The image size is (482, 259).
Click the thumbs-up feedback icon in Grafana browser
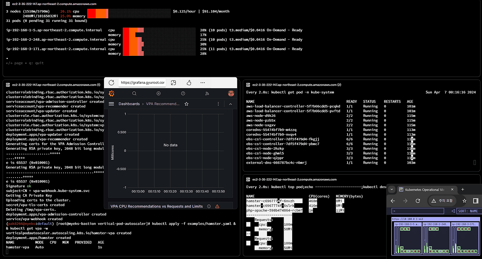click(189, 83)
